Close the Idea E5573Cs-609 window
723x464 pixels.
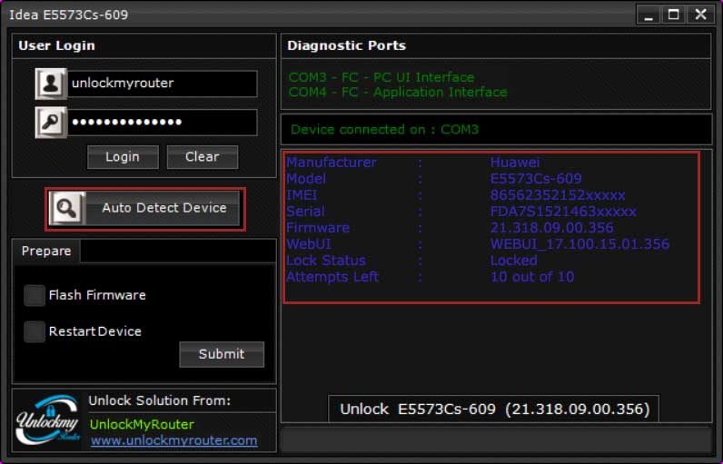[x=701, y=15]
